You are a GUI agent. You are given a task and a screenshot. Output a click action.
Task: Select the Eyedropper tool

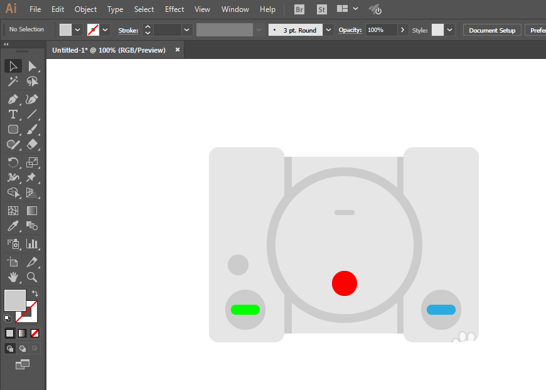(x=13, y=226)
